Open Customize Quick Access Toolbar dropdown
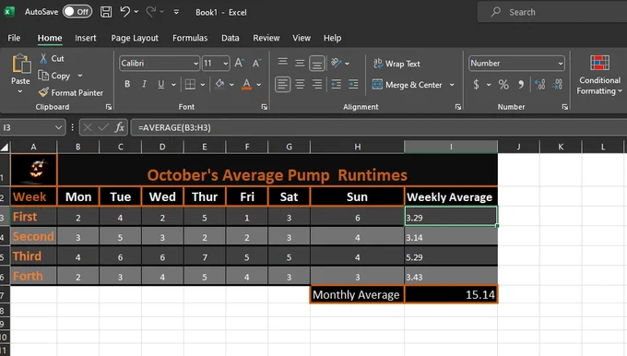 [x=176, y=12]
